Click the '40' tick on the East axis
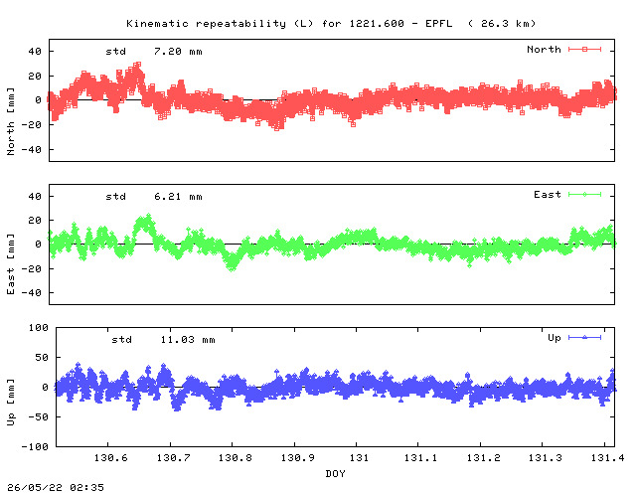 [35, 197]
